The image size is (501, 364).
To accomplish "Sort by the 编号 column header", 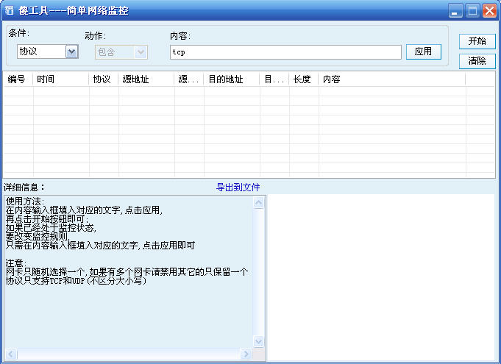I will (18, 79).
